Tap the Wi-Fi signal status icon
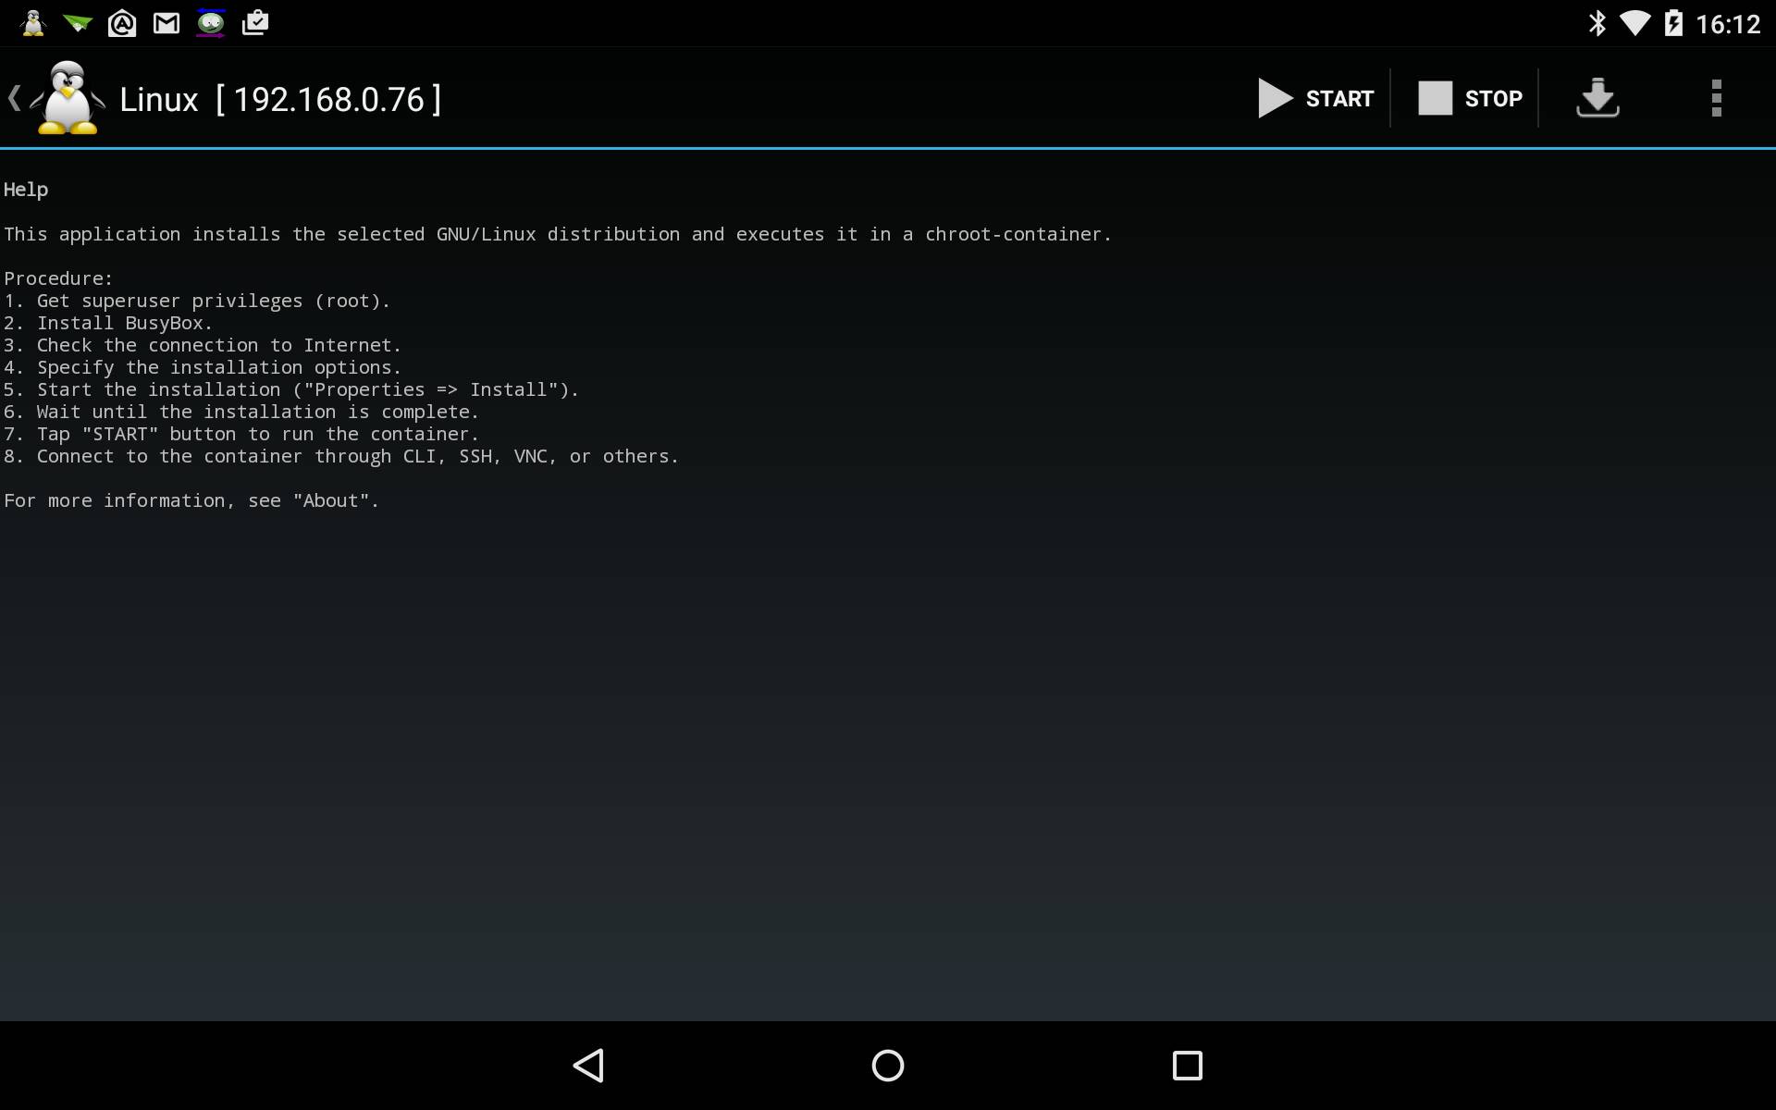The image size is (1776, 1110). click(1634, 23)
